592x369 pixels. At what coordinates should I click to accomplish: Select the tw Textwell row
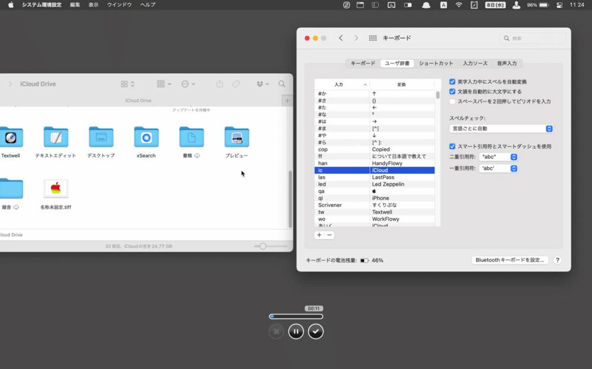coord(375,212)
